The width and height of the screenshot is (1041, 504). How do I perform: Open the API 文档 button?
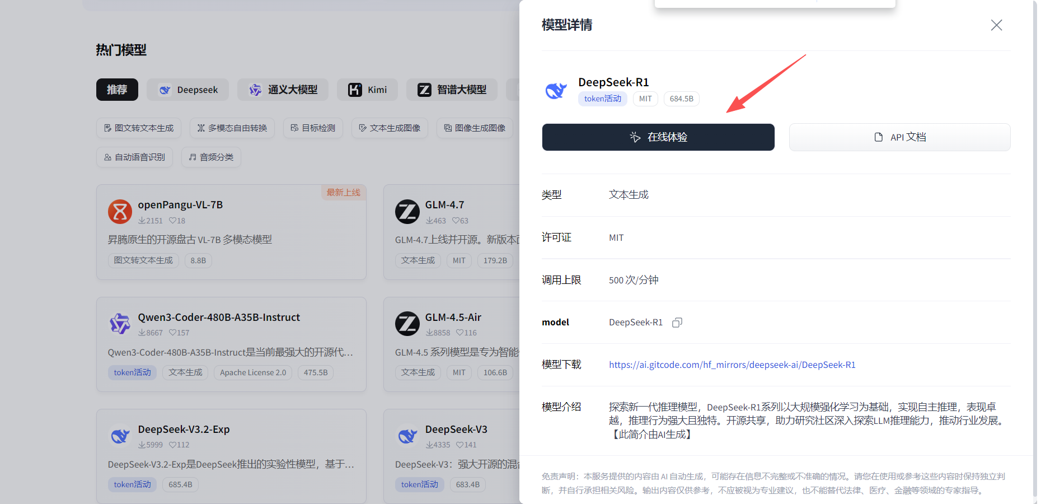[x=899, y=137]
